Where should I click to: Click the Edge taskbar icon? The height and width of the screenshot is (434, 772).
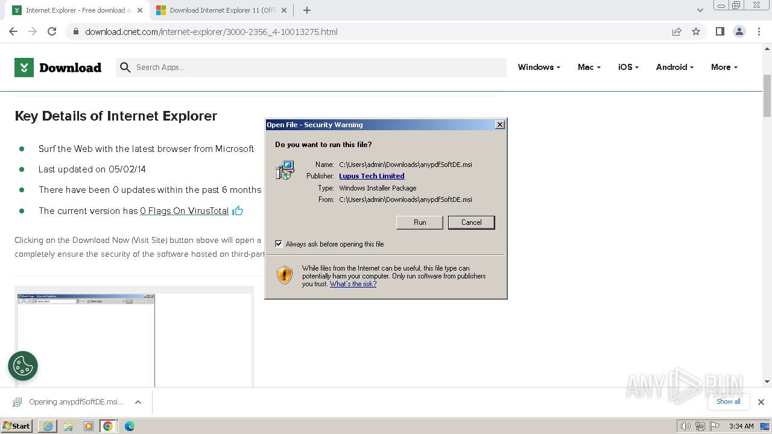[x=129, y=426]
